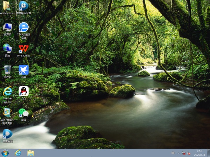Image resolution: width=210 pixels, height=157 pixels.
Task: Open the gear settings desktop shortcut
Action: tap(23, 6)
